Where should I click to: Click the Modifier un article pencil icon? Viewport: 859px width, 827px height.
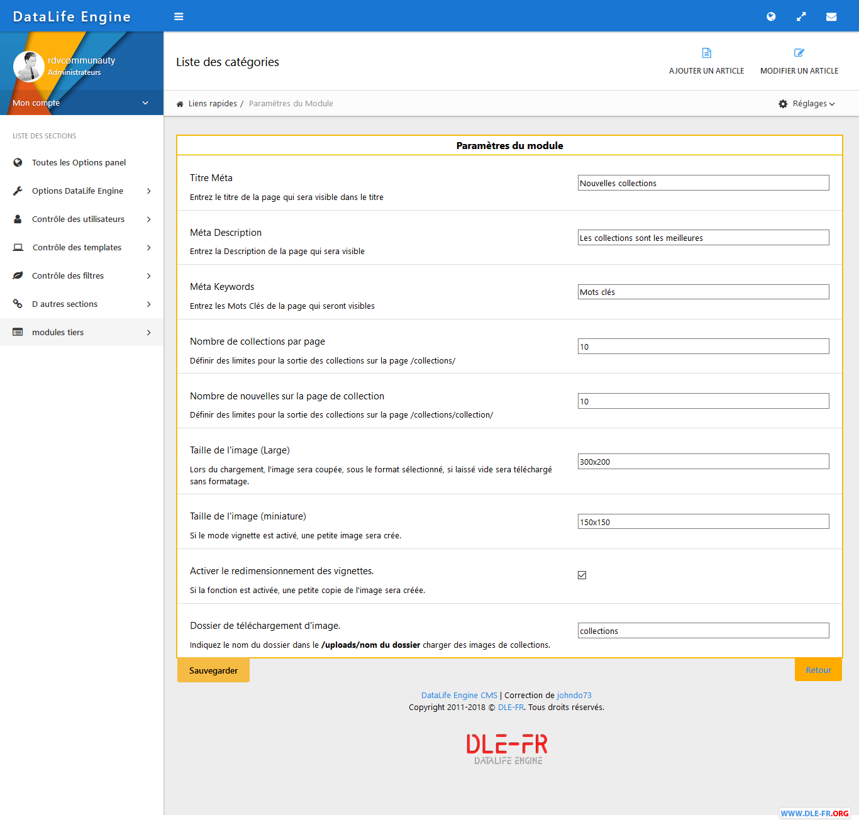(x=799, y=53)
